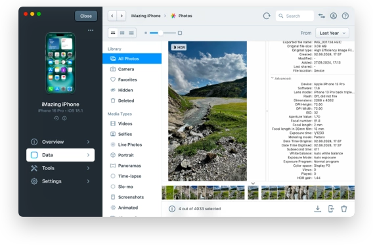Expand the Settings chevron arrow
Image resolution: width=373 pixels, height=247 pixels.
(x=88, y=181)
